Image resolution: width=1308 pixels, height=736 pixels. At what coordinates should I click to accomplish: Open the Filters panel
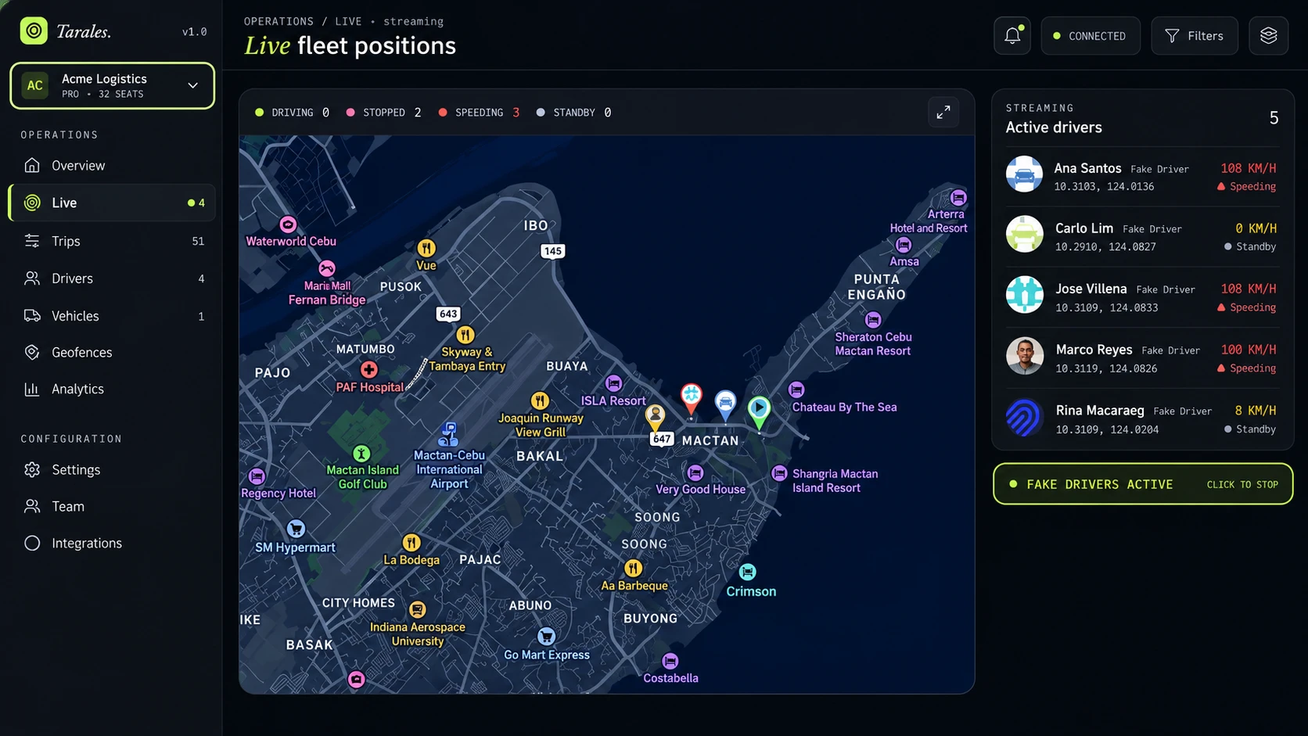pos(1195,36)
